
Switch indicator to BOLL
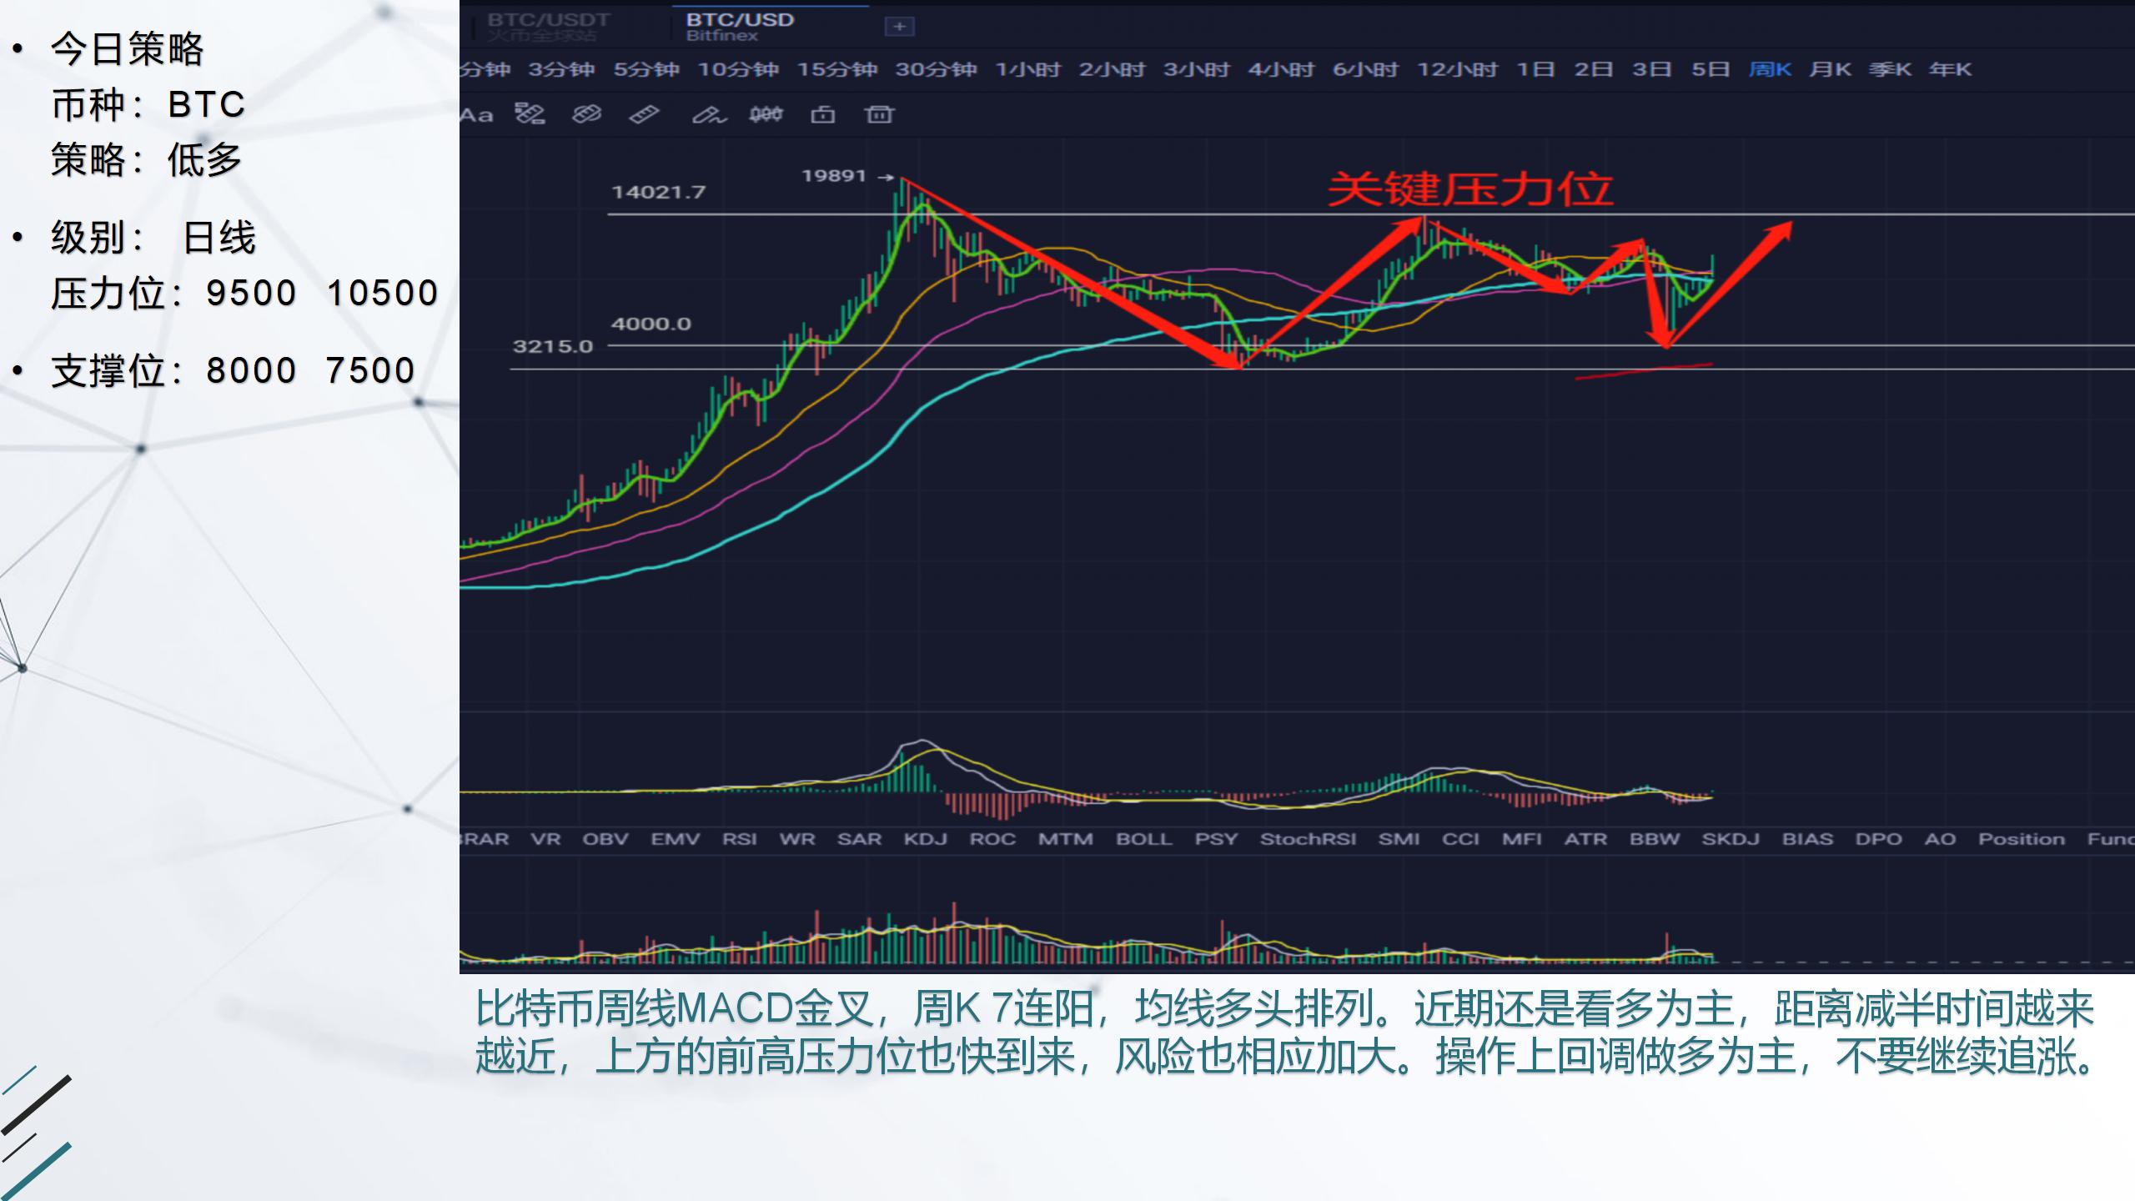1143,839
